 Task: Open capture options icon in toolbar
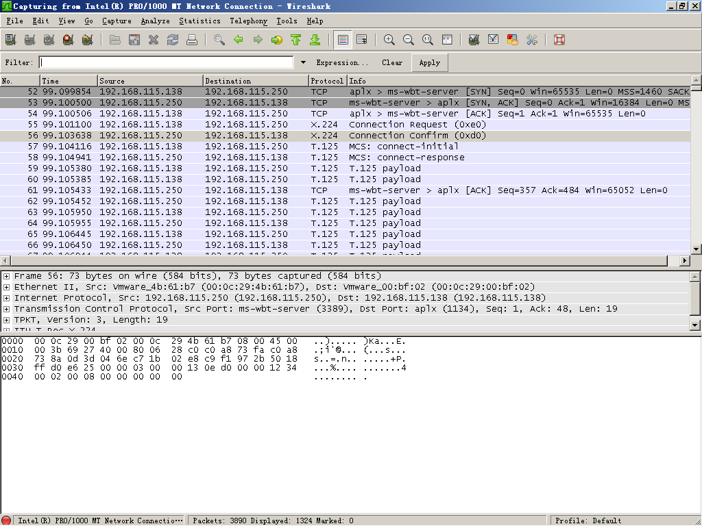(30, 40)
